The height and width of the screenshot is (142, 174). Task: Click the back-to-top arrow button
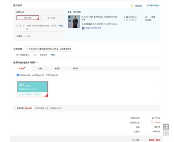(x=166, y=133)
